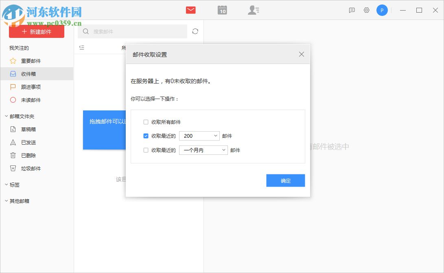
Task: Select the 跟进事项 flag icon in sidebar
Action: click(x=13, y=87)
